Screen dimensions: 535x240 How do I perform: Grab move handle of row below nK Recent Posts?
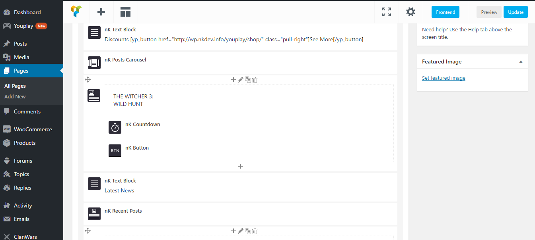(x=88, y=231)
